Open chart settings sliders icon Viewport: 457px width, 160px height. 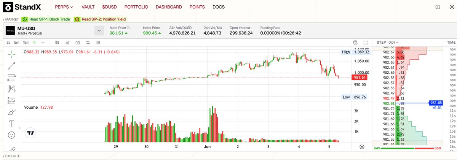pyautogui.click(x=88, y=43)
